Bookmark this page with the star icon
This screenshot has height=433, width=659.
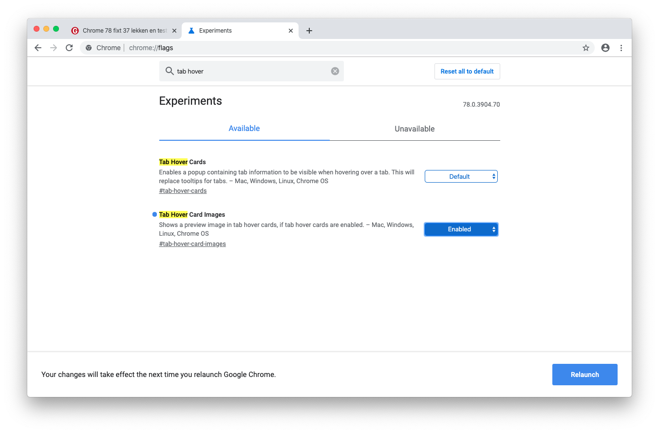[585, 48]
